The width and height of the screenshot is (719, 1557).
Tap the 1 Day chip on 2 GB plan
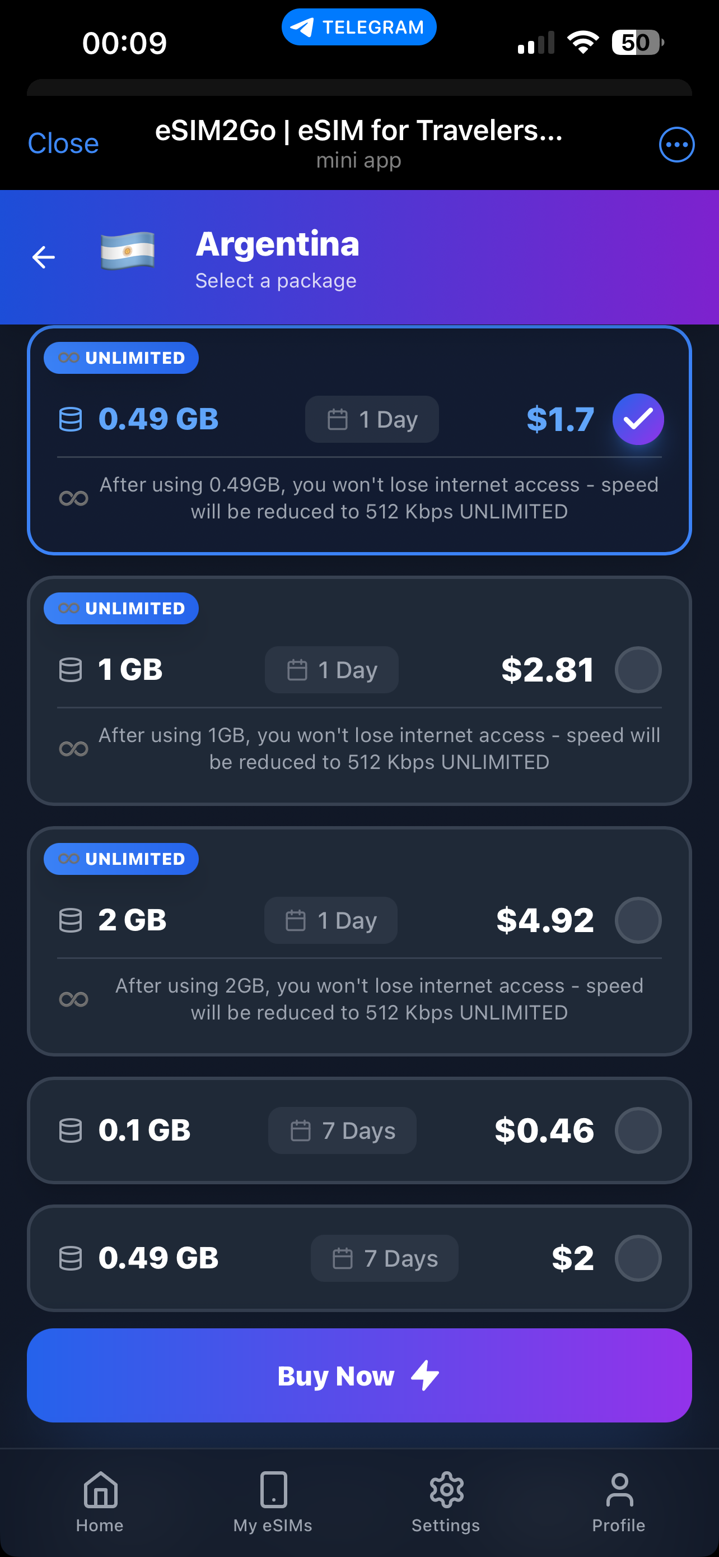331,920
